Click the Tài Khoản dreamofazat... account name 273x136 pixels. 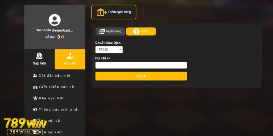[x=55, y=30]
